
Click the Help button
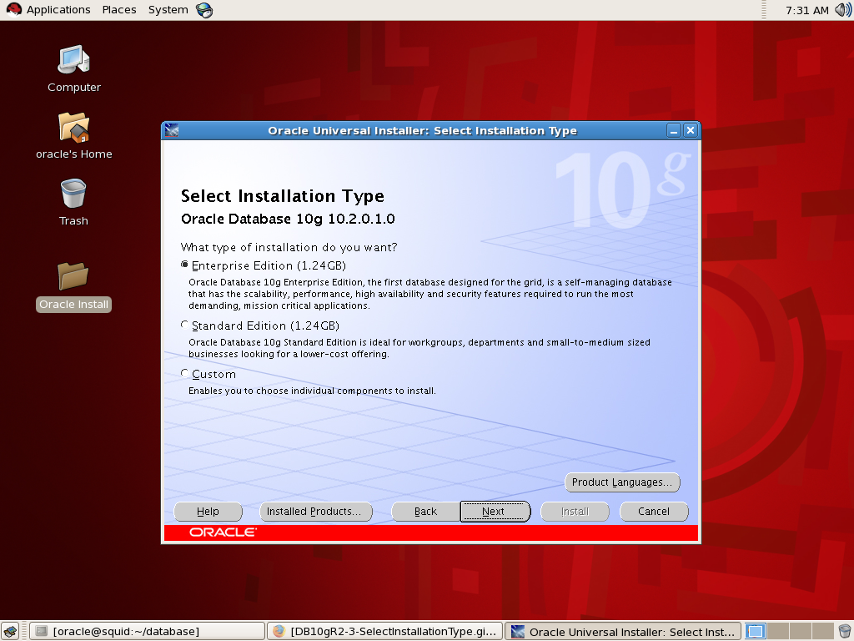208,512
